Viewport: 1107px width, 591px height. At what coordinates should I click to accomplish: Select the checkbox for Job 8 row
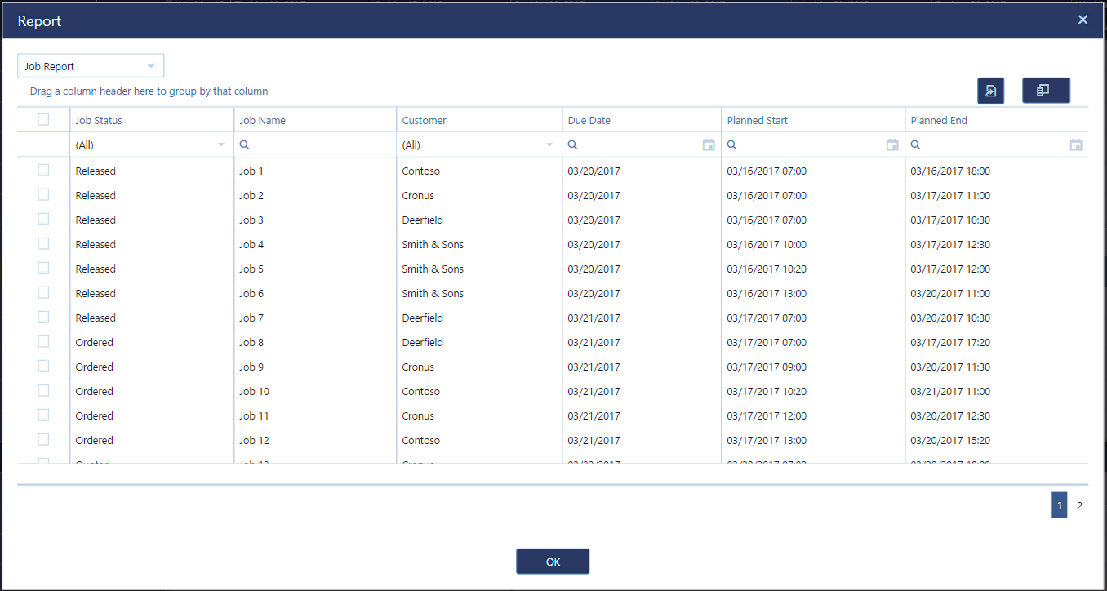(x=43, y=342)
